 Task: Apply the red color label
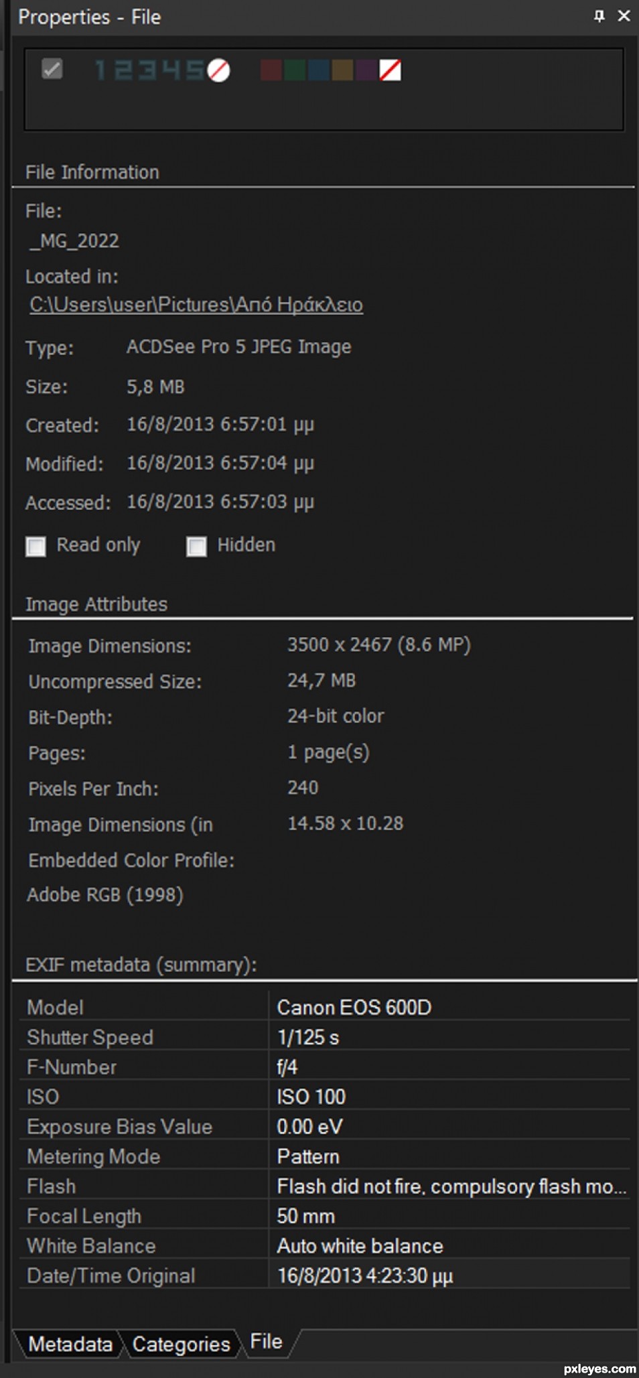(271, 70)
